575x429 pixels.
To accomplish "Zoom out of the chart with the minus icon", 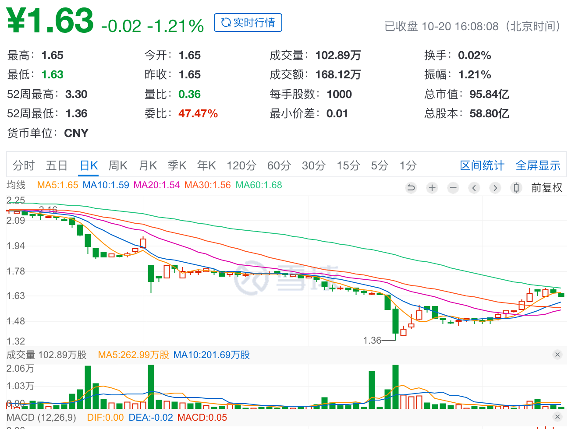I will [x=453, y=187].
